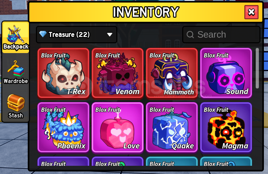This screenshot has height=174, width=268.
Task: Pick the Sound Blox Fruit
Action: tap(226, 74)
